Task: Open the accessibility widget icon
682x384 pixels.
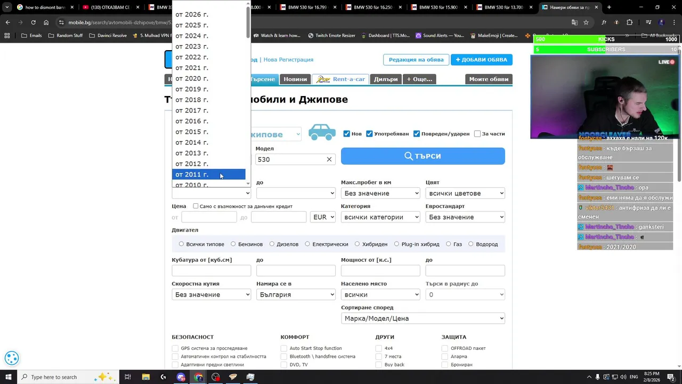Action: 12,358
